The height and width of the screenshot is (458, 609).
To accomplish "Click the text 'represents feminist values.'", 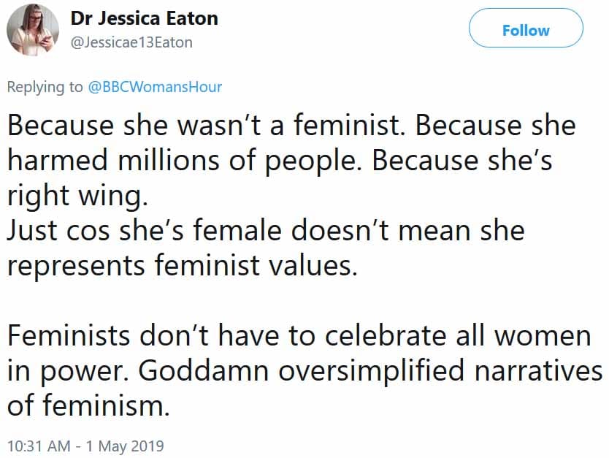I will click(182, 266).
